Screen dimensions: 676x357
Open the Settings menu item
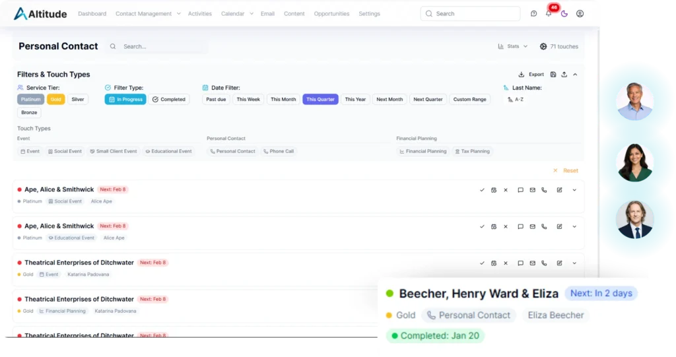(370, 14)
